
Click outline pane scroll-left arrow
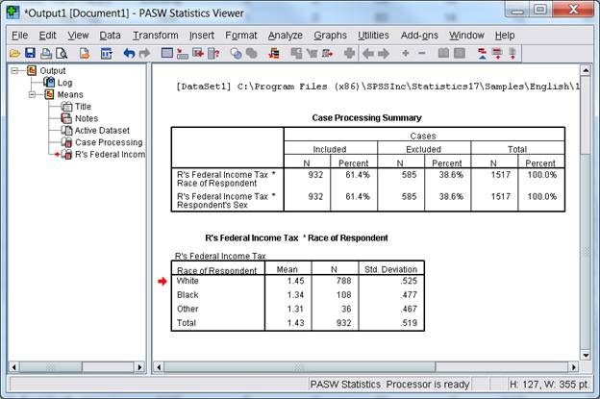click(x=13, y=367)
